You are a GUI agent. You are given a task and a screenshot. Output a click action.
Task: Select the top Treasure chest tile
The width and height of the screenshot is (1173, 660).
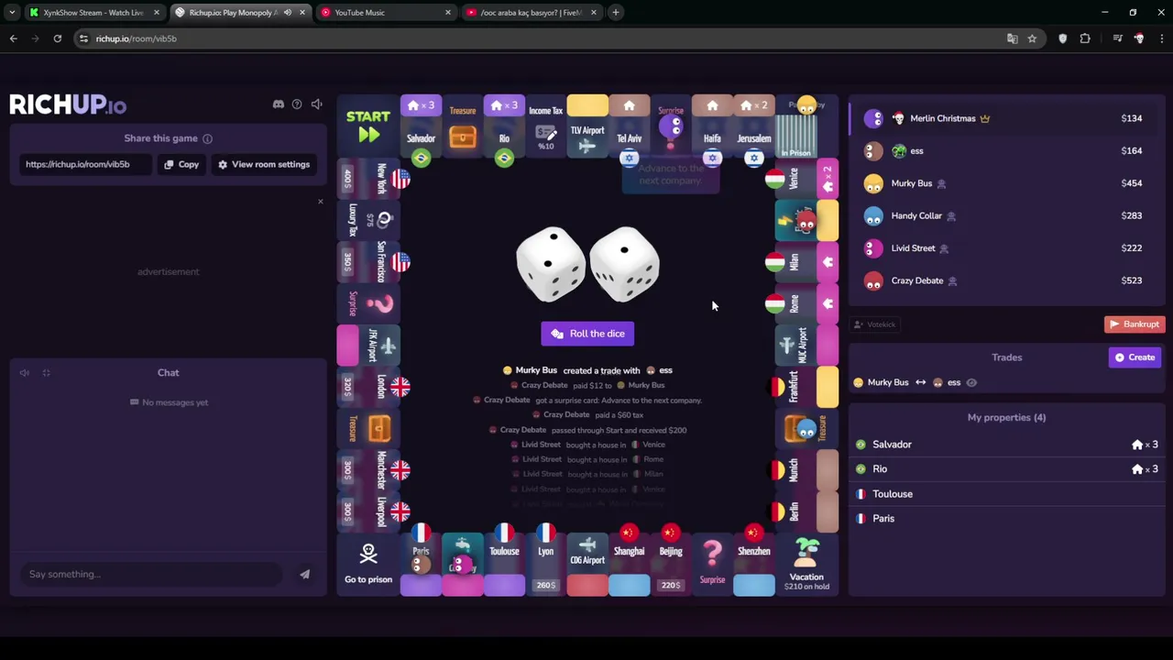[x=463, y=126]
